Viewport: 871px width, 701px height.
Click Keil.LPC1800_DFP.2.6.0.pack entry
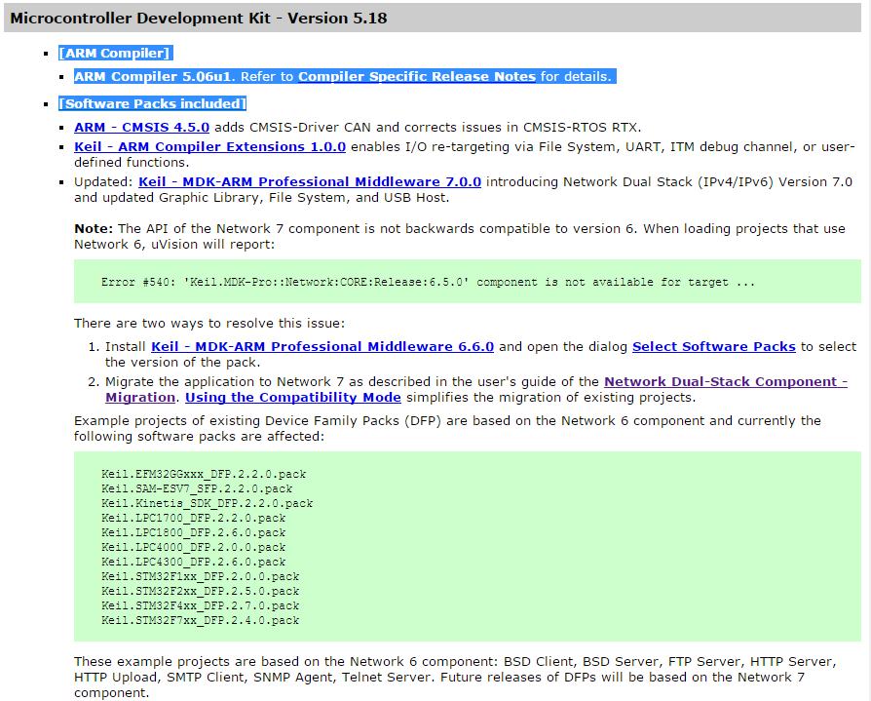[x=193, y=532]
